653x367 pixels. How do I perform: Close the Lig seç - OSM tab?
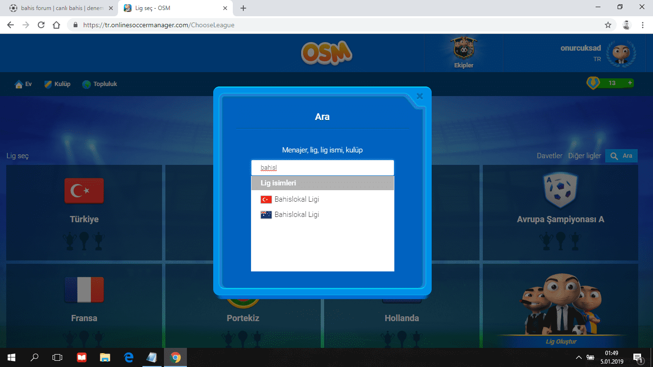click(x=226, y=8)
